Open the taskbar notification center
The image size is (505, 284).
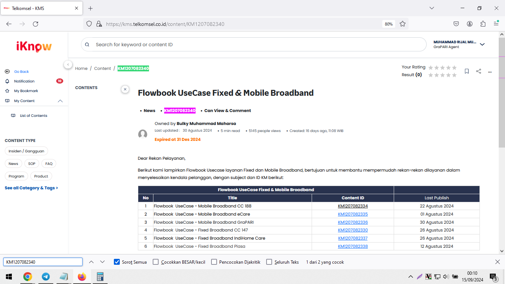coord(494,277)
